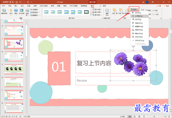
Task: Switch to Normal view in status bar
Action: click(x=130, y=116)
